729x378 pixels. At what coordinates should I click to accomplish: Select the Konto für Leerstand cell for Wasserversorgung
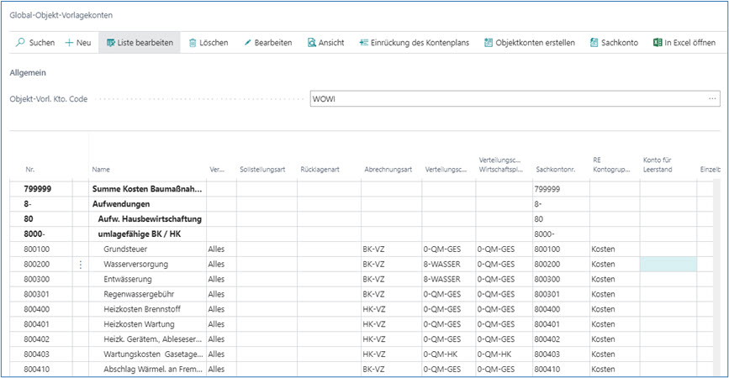(668, 265)
